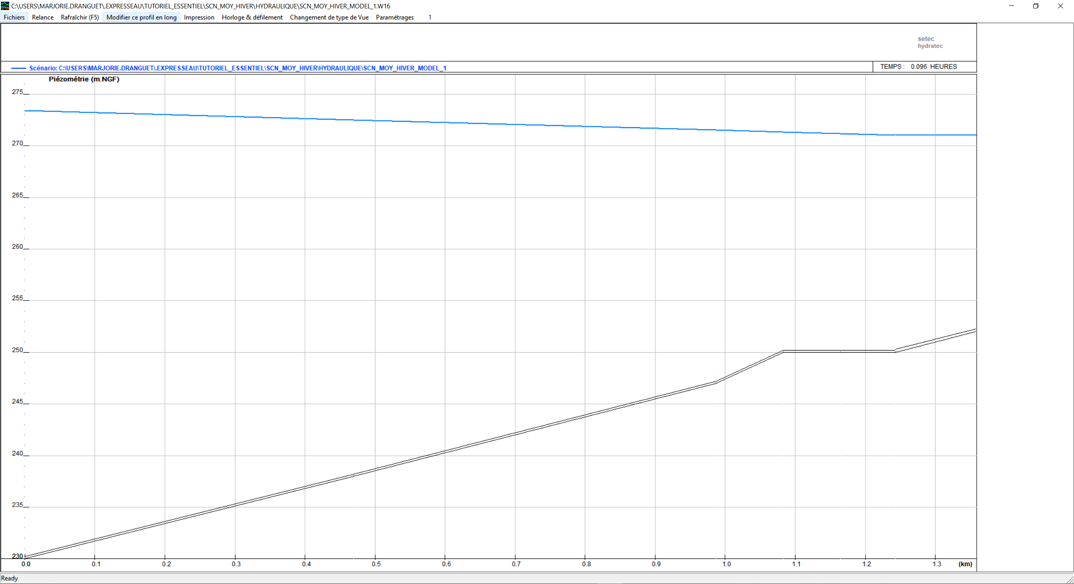1074x584 pixels.
Task: Click the Relance menu item
Action: (x=42, y=17)
